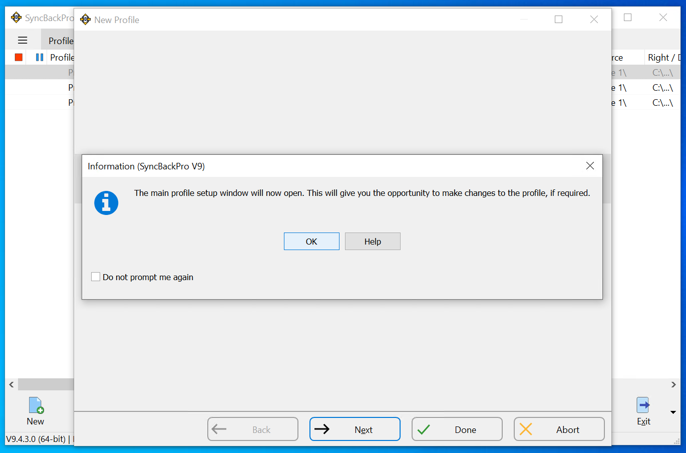Image resolution: width=686 pixels, height=453 pixels.
Task: Click Done in the New Profile wizard
Action: click(x=457, y=429)
